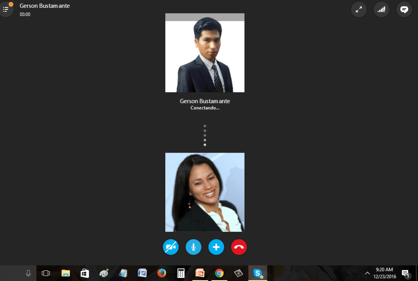
Task: Click the plus button to add participants
Action: pyautogui.click(x=216, y=247)
